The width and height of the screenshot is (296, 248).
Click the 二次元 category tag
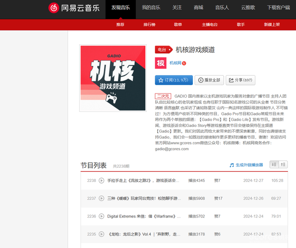[163, 96]
